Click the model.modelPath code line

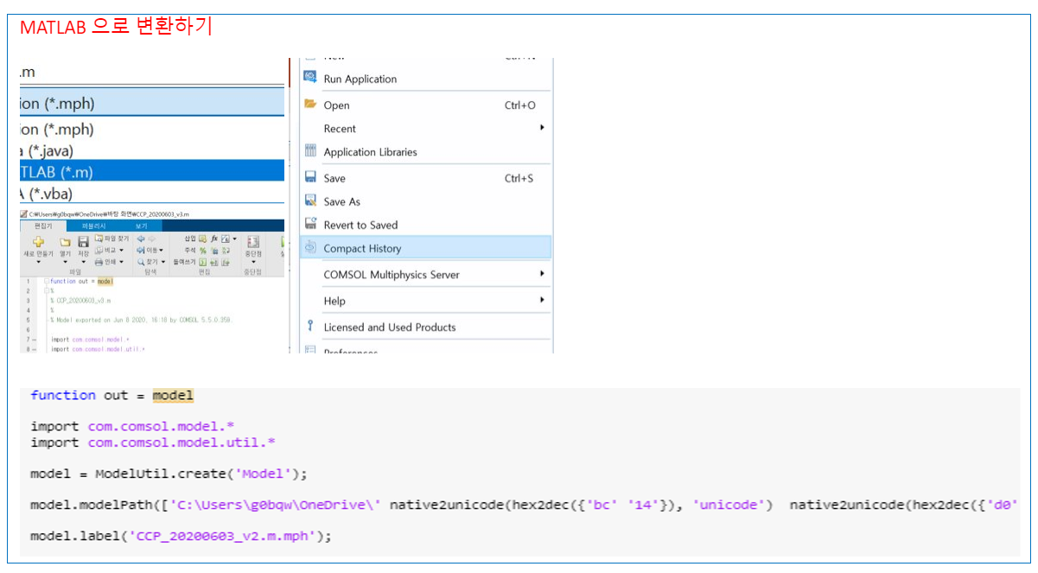523,505
